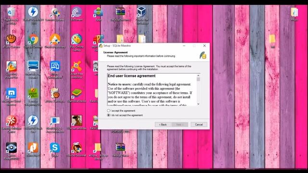Select the Play Online Games icon

(x=77, y=39)
